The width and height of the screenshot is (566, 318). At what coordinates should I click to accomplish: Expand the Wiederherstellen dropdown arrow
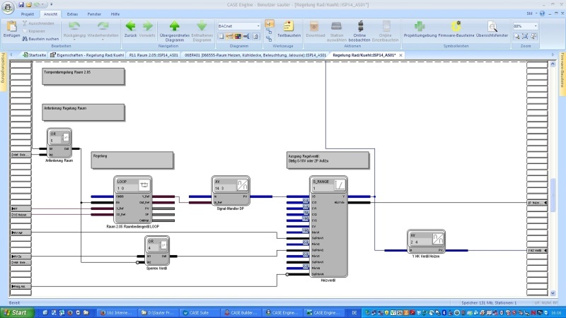103,40
